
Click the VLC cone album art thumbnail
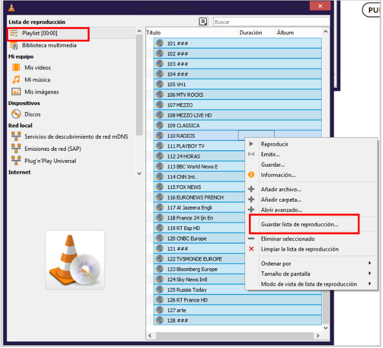pos(75,259)
